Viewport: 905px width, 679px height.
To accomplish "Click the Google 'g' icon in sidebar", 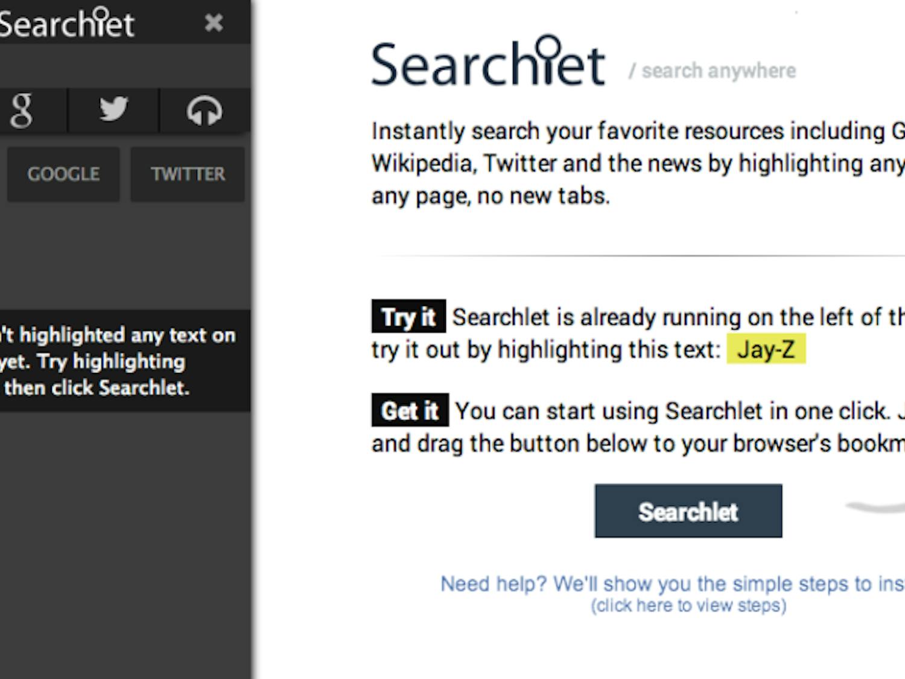I will (22, 110).
